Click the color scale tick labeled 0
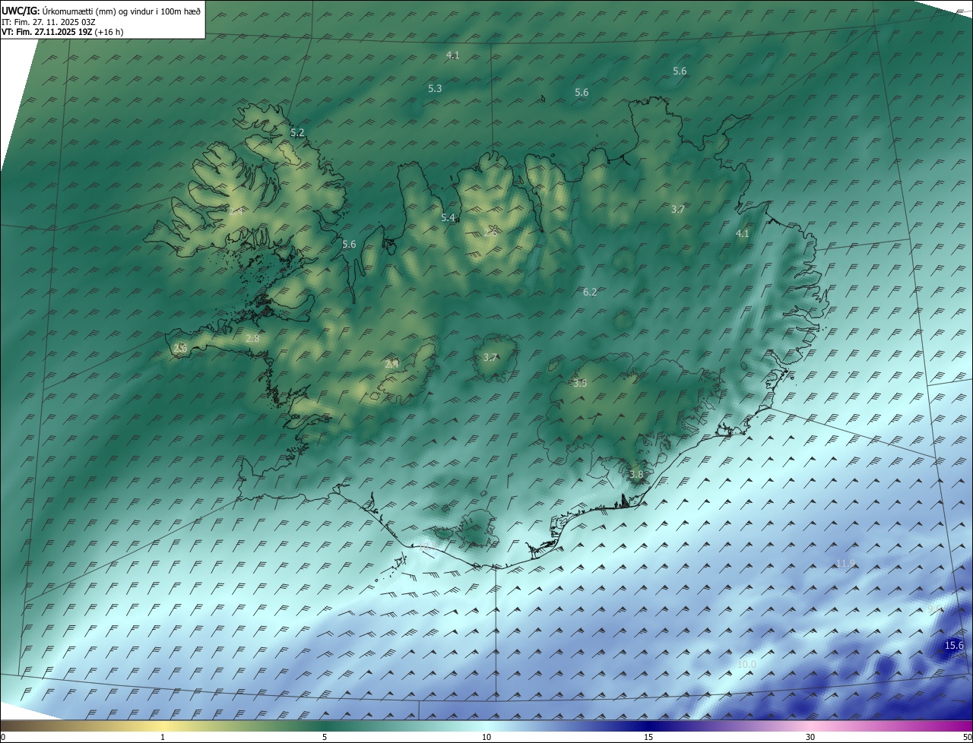 2,737
